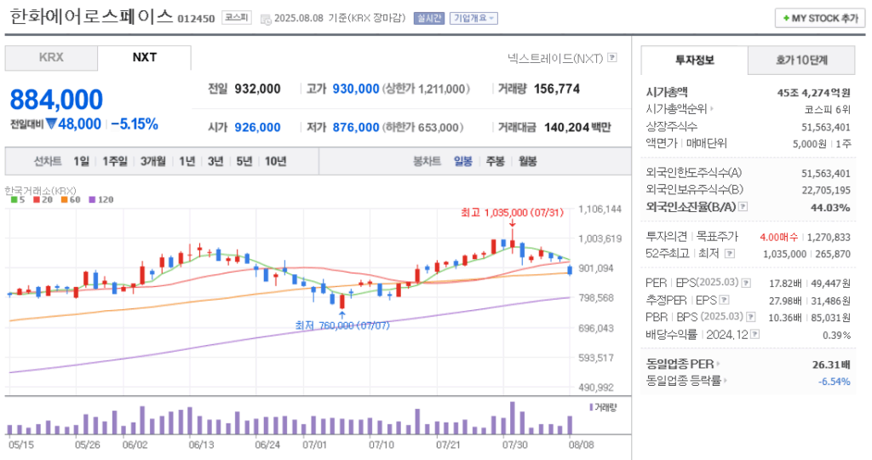
Task: Click the blue down-triangle next to 48,000
Action: tap(52, 124)
